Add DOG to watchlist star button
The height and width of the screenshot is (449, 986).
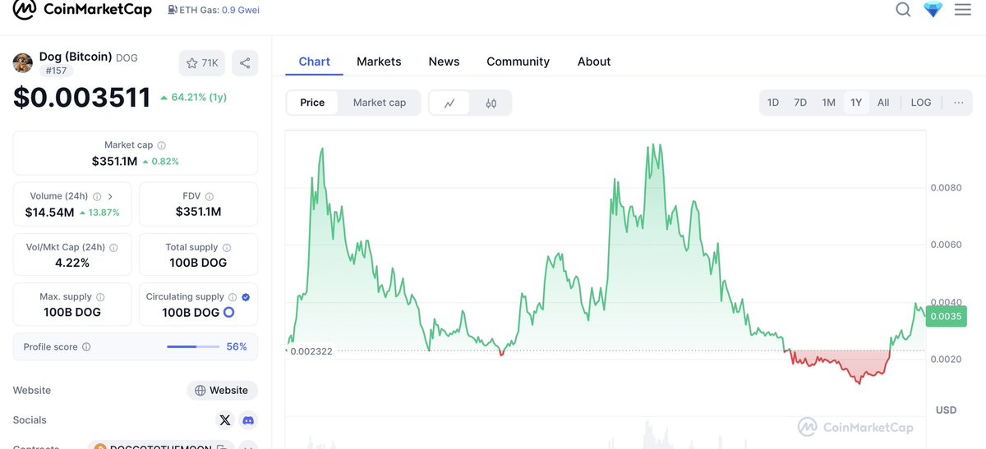click(202, 63)
